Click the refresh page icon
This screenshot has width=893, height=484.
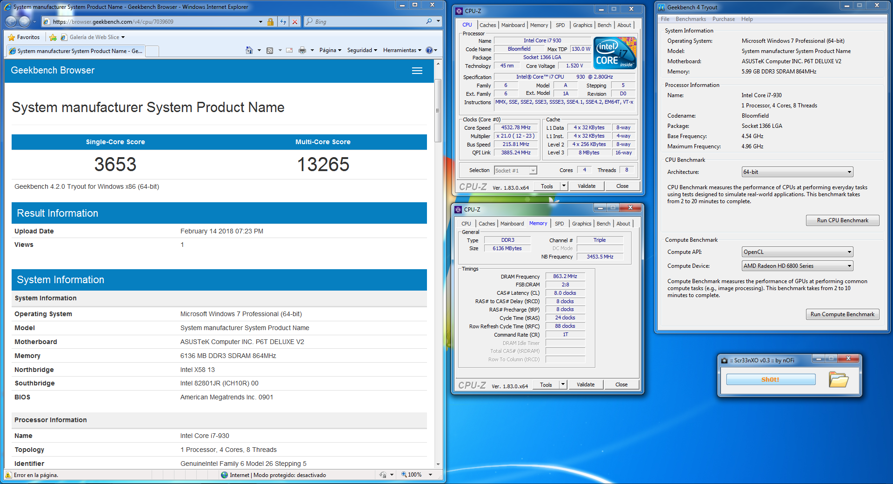click(x=283, y=22)
